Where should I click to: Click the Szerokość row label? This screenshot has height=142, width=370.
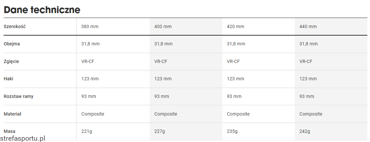click(x=14, y=26)
